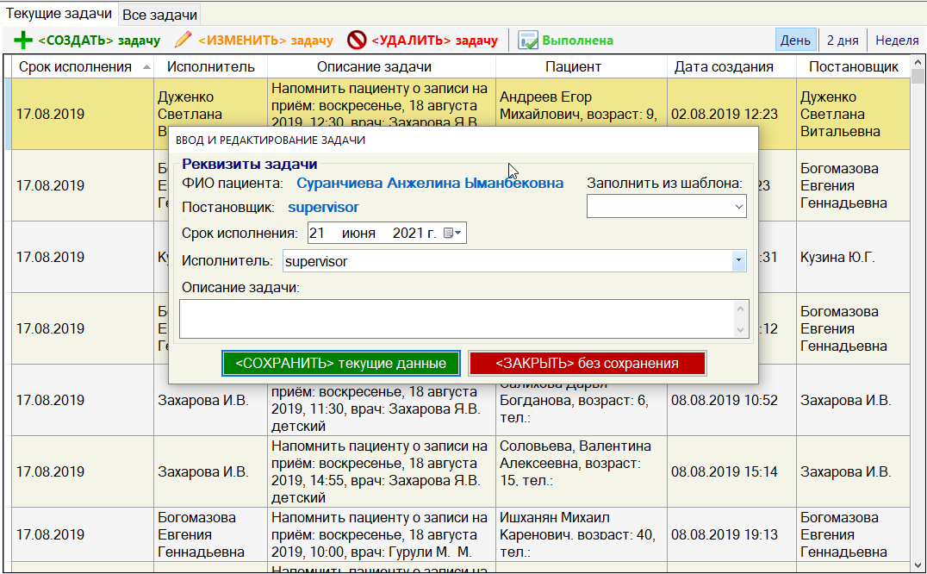This screenshot has width=927, height=574.
Task: Open the Все задачи tab
Action: 159,15
